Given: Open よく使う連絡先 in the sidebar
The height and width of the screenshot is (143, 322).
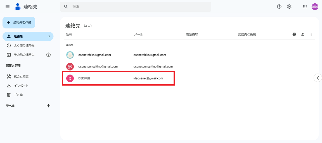Looking at the screenshot, I should coord(24,45).
